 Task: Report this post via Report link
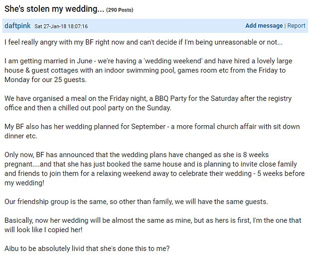point(296,26)
